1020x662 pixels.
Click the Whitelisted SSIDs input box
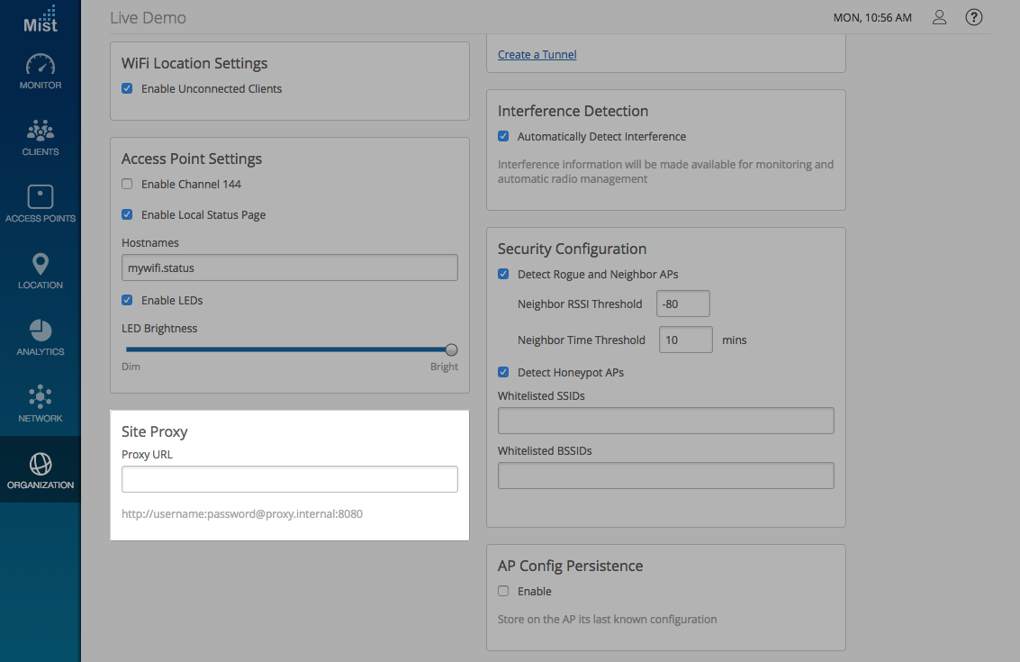pos(665,421)
